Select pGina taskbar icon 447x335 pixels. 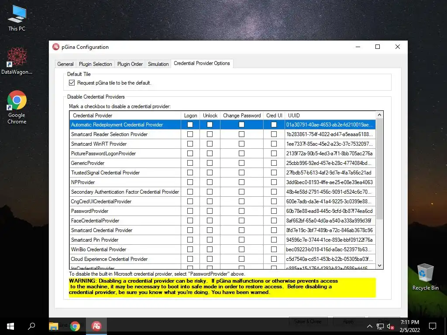tap(96, 326)
